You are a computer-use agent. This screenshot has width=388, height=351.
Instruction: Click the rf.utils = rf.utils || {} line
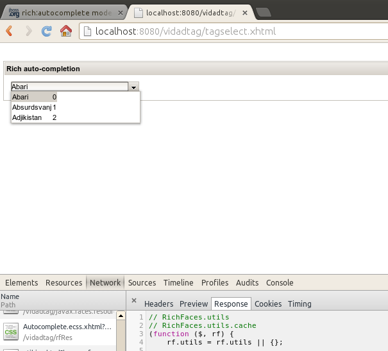[x=224, y=342]
